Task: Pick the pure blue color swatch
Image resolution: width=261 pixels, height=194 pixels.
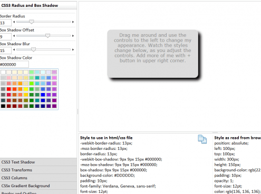Action: coord(43,95)
